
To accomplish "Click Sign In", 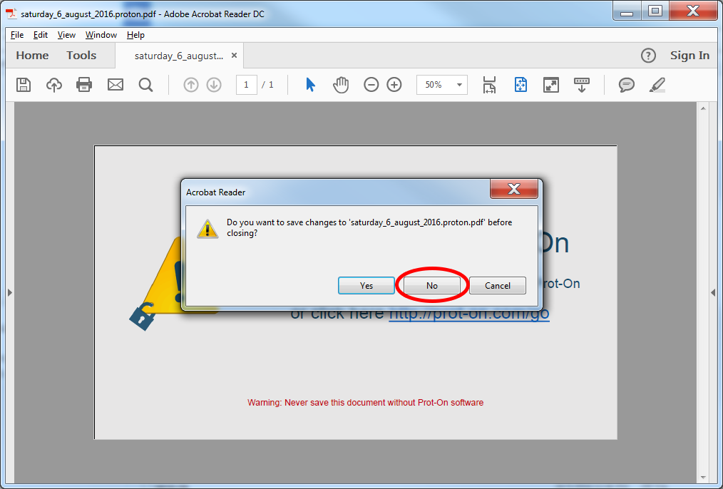I will click(x=689, y=56).
